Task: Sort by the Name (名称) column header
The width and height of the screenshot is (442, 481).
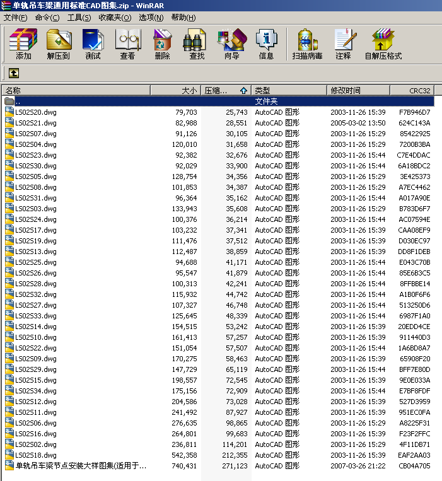Action: (x=76, y=90)
